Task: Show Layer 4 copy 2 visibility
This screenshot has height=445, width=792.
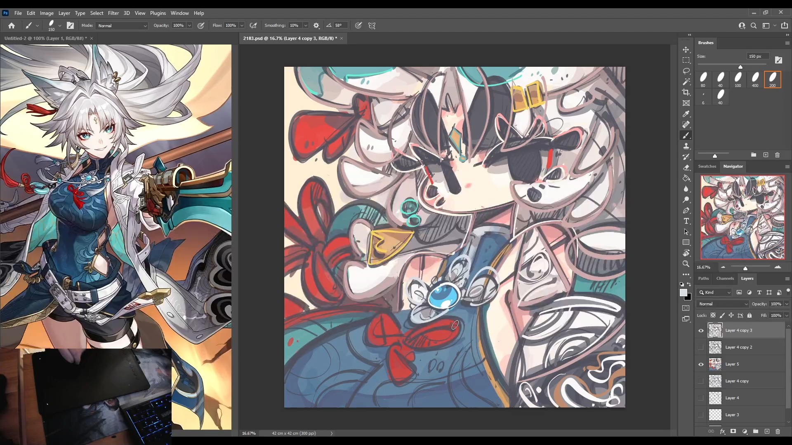Action: [x=701, y=347]
